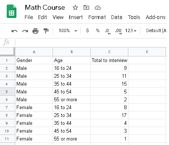
Task: Click the move to folder icon
Action: 86,7
